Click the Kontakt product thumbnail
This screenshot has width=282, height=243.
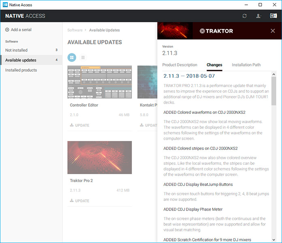pos(147,82)
